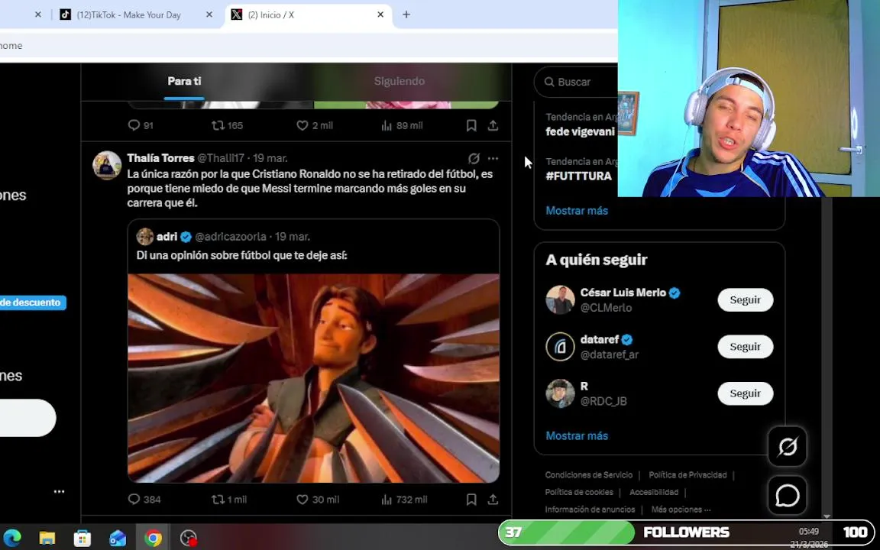
Task: Click the Buscar search field
Action: point(576,82)
